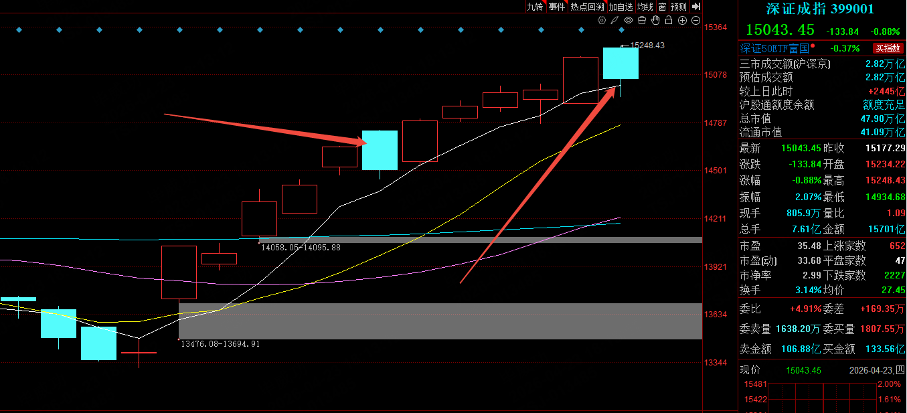Select the feather drawing pen tool
Viewport: 907px width, 413px height.
614,20
